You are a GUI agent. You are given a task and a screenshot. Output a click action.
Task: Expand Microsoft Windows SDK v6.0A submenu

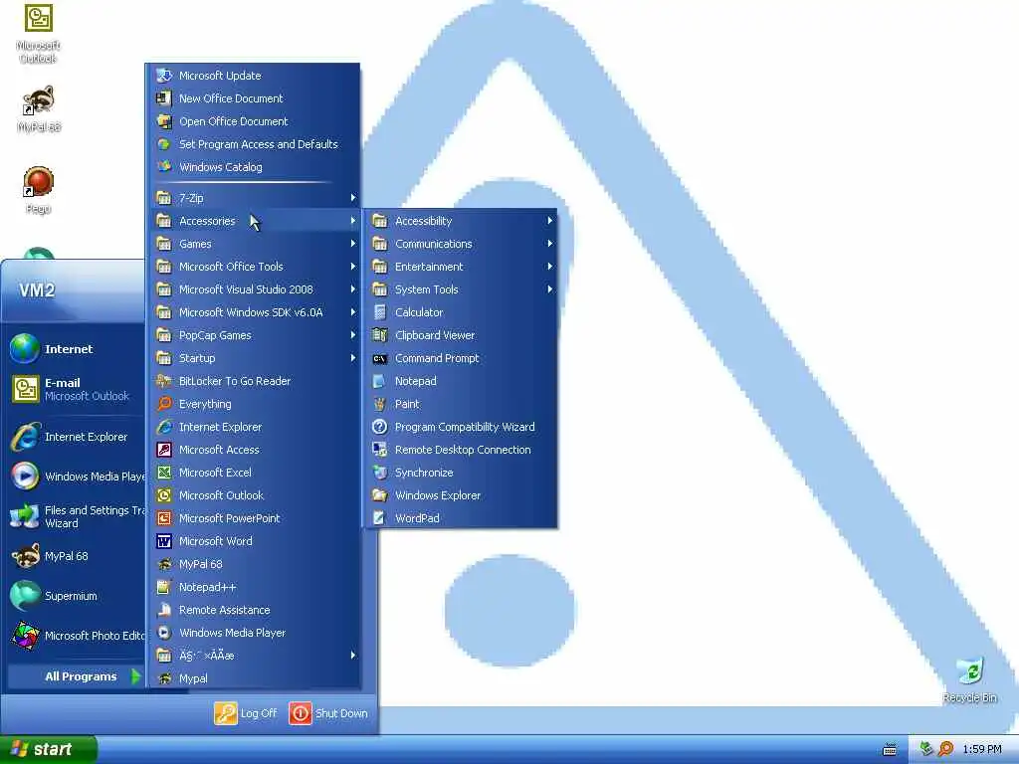click(254, 312)
